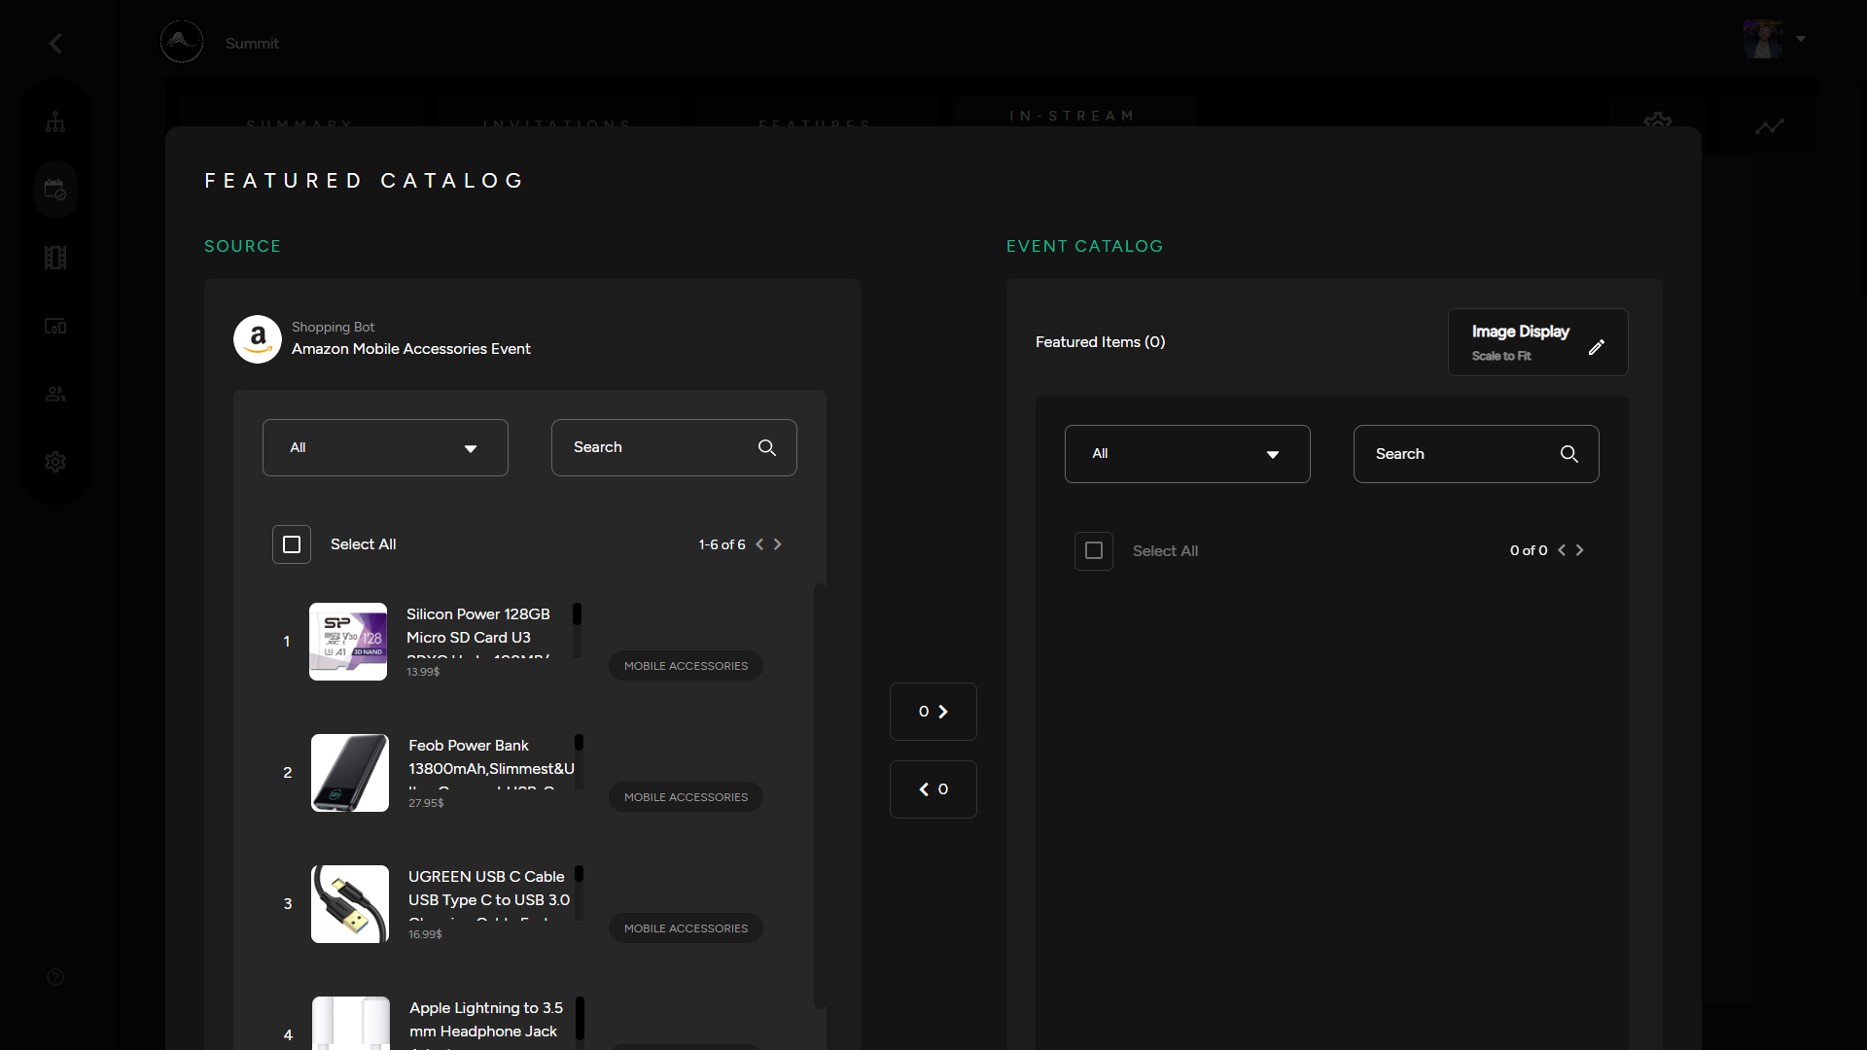Select the film strip media icon in sidebar
The image size is (1867, 1050).
pos(55,257)
